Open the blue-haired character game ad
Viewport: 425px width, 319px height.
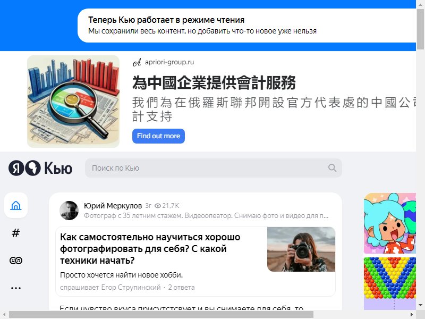[x=390, y=223]
